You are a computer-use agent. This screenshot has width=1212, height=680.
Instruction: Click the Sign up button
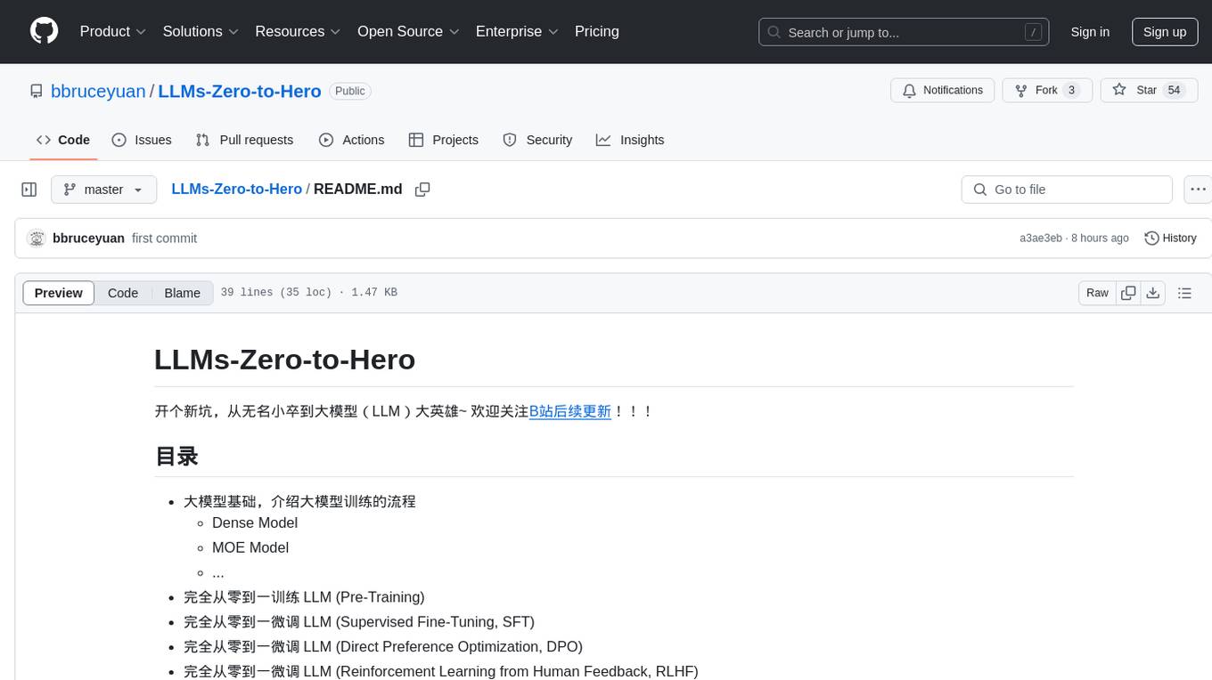click(1165, 32)
